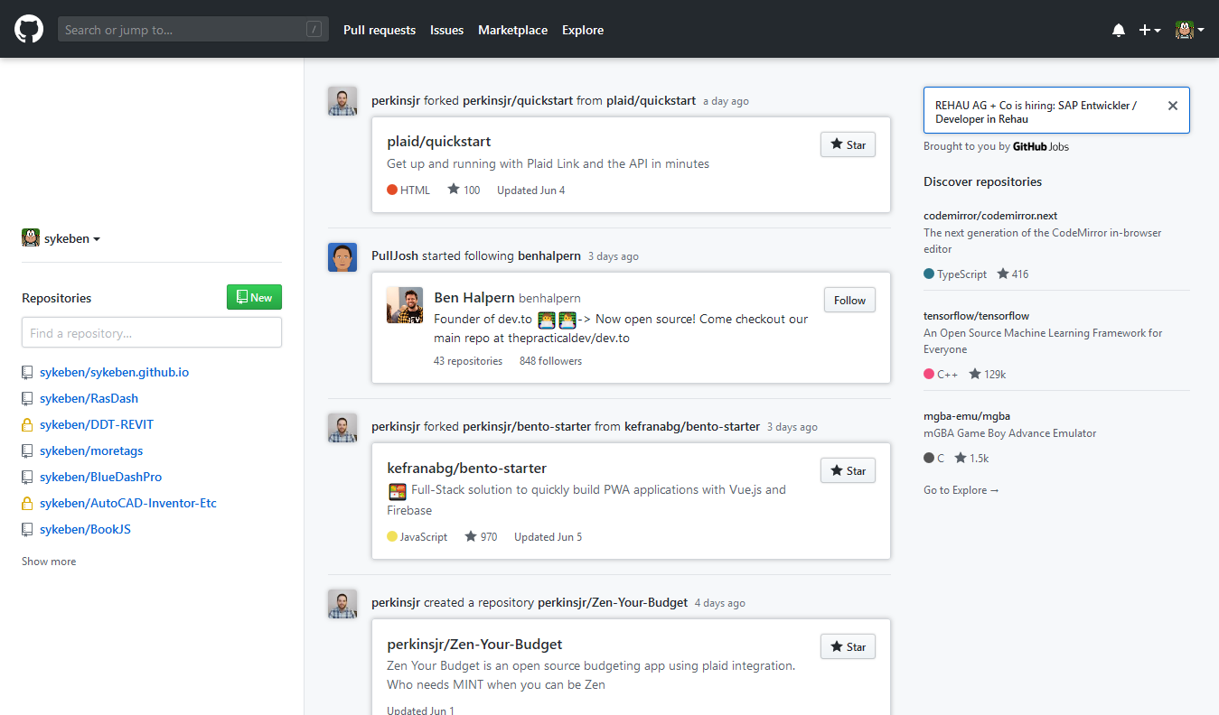
Task: Focus the Find a repository field
Action: (152, 332)
